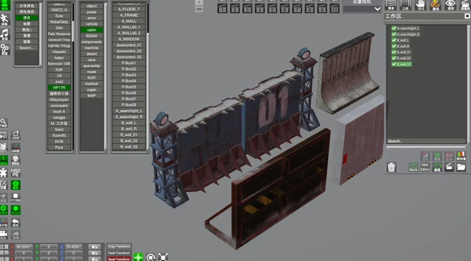Toggle B_wall_L checkbox in workspace
Screen dimensions: 471x261
click(394, 40)
